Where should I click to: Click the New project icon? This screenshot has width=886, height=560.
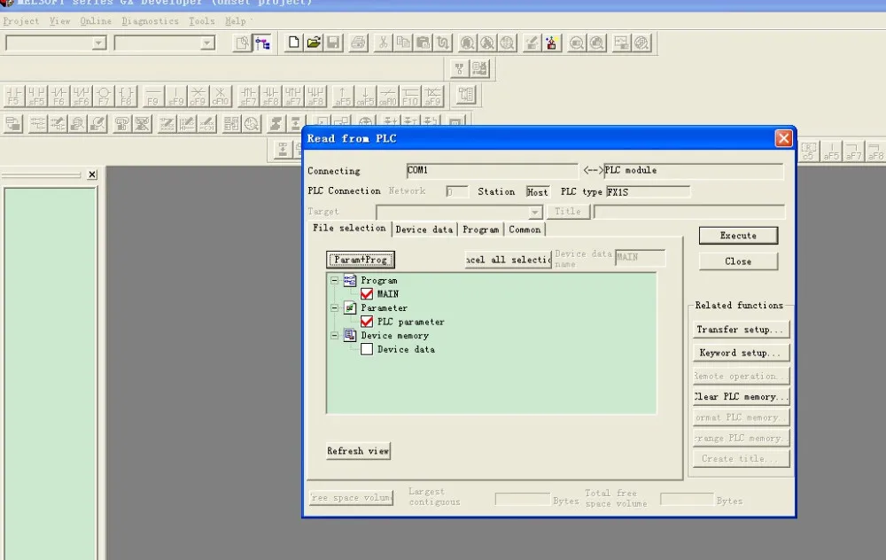pyautogui.click(x=294, y=43)
